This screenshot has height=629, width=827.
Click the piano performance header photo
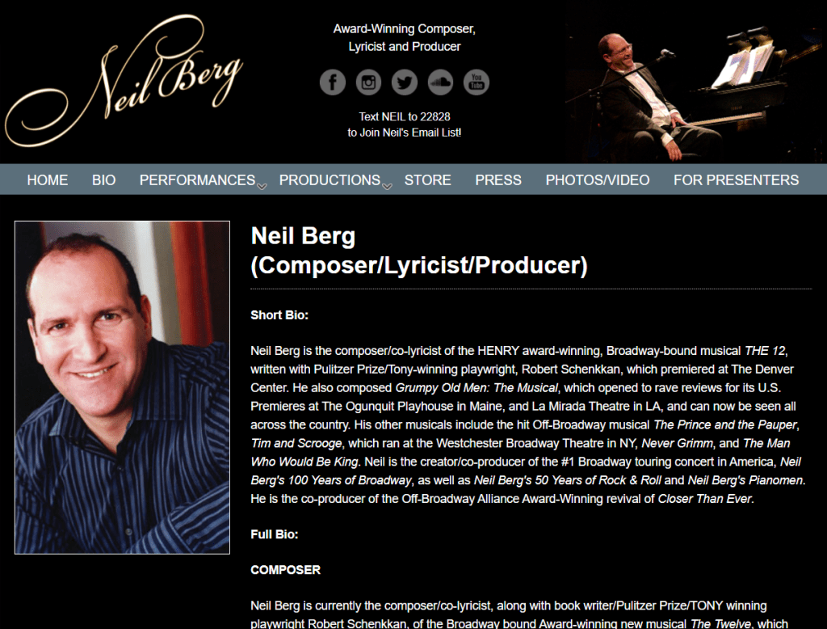[695, 90]
